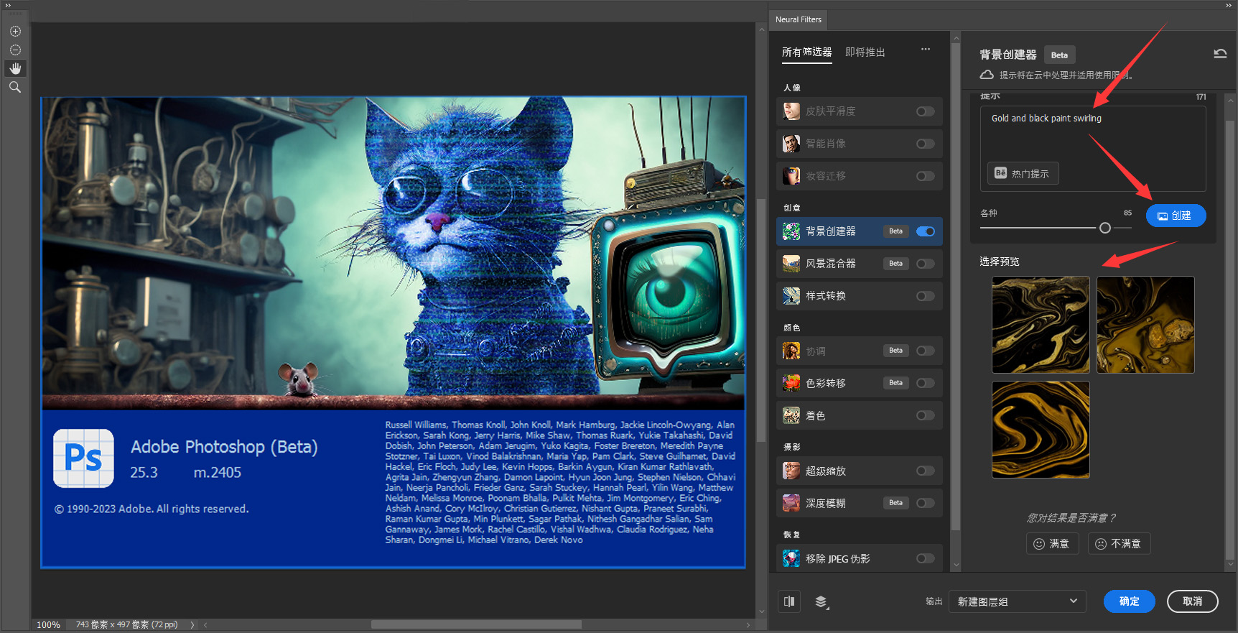Select the first gold-black swirl preview thumbnail

coord(1041,325)
